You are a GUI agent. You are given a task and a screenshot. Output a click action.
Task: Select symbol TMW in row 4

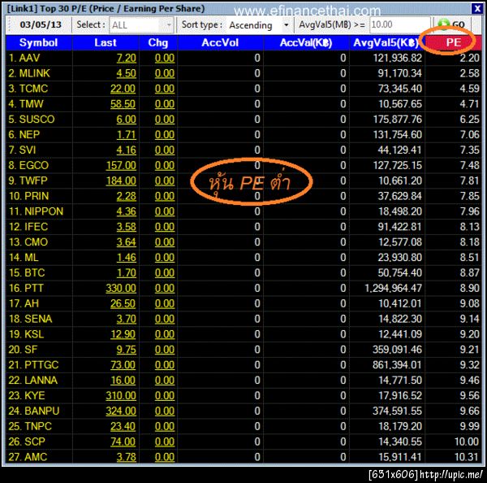(x=32, y=104)
